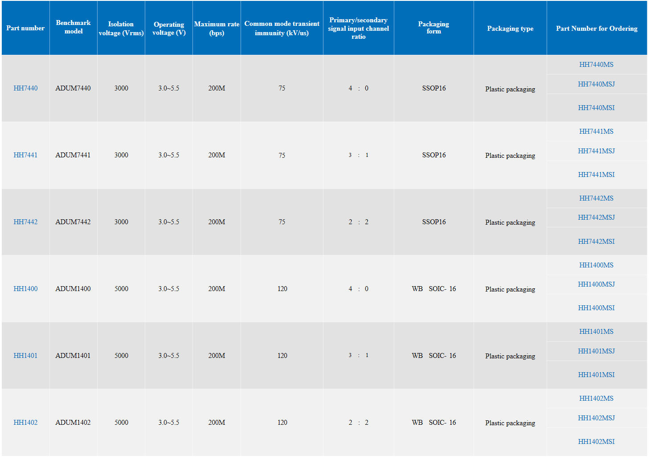Select ordering part HH7440MS
Viewport: 650px width, 468px height.
[596, 65]
